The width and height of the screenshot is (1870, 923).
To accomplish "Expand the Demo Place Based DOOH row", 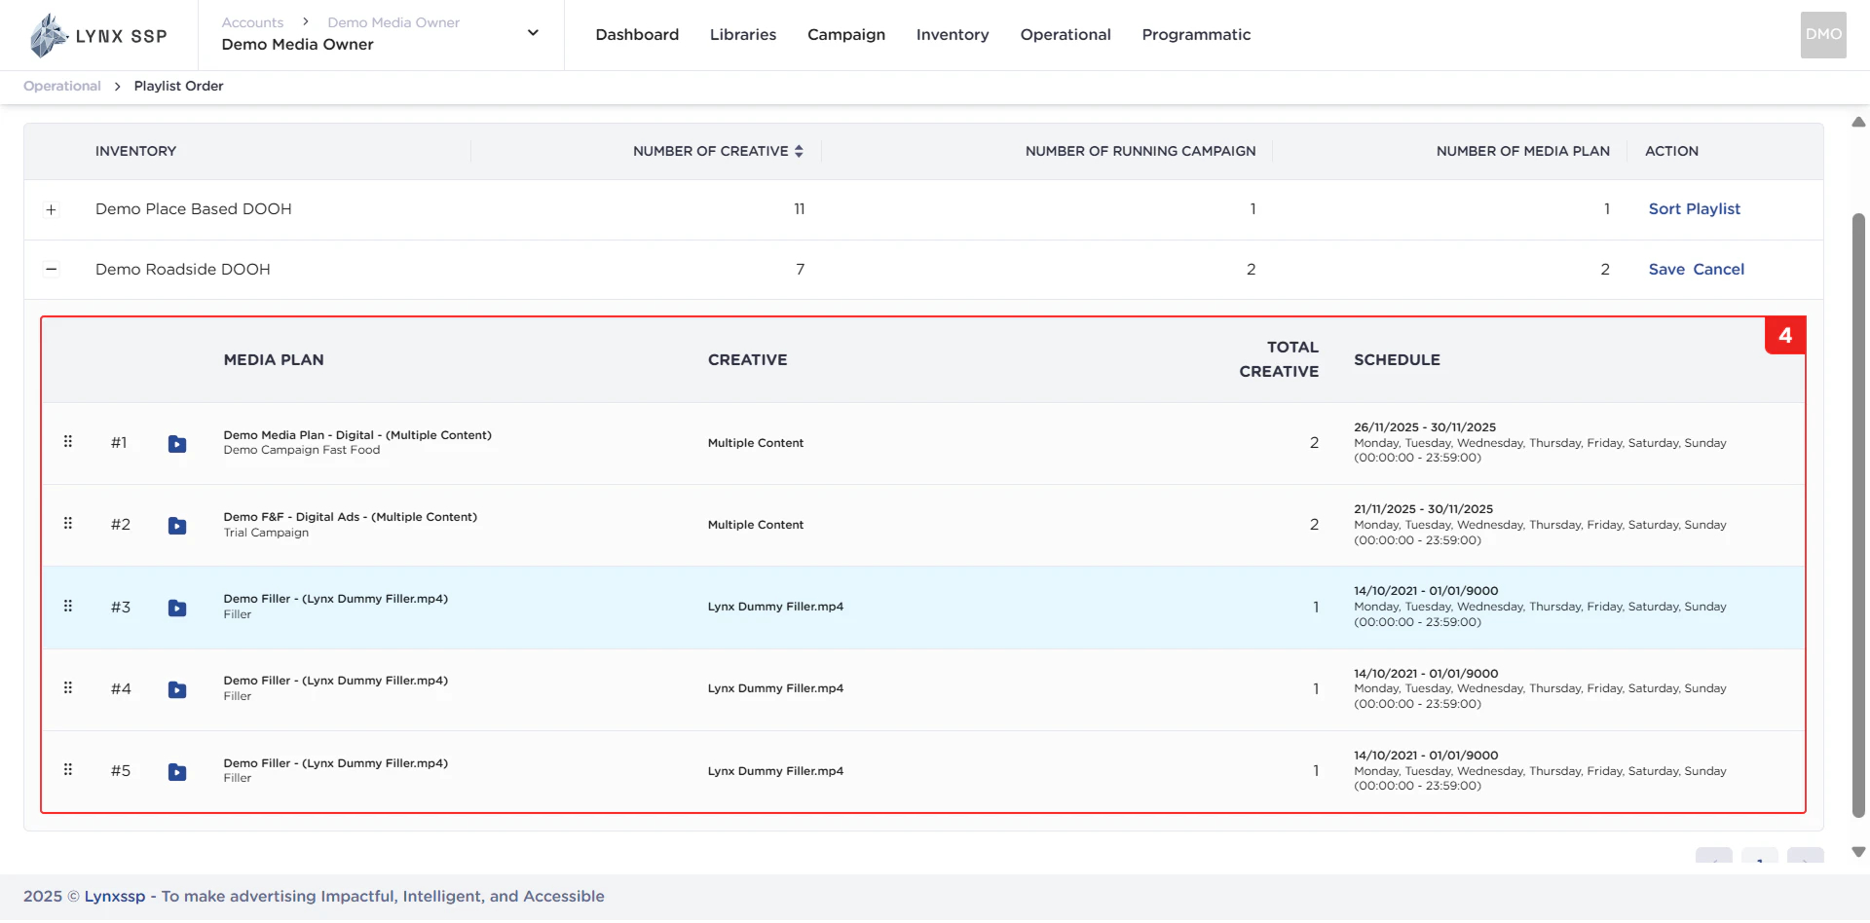I will (52, 209).
